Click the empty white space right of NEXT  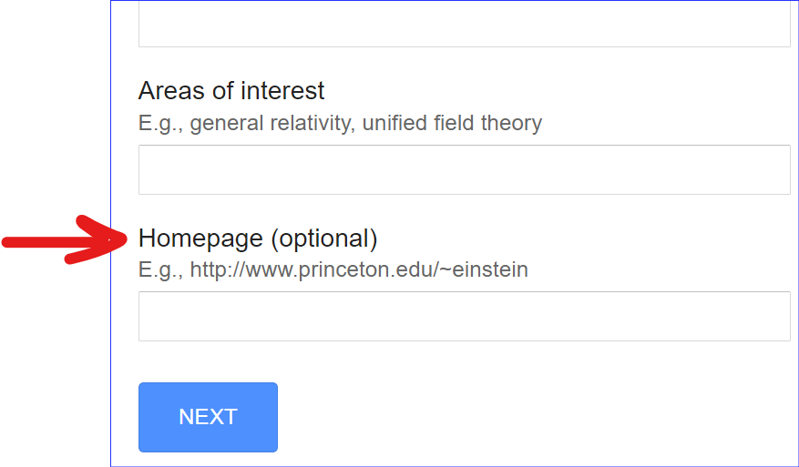[x=528, y=417]
